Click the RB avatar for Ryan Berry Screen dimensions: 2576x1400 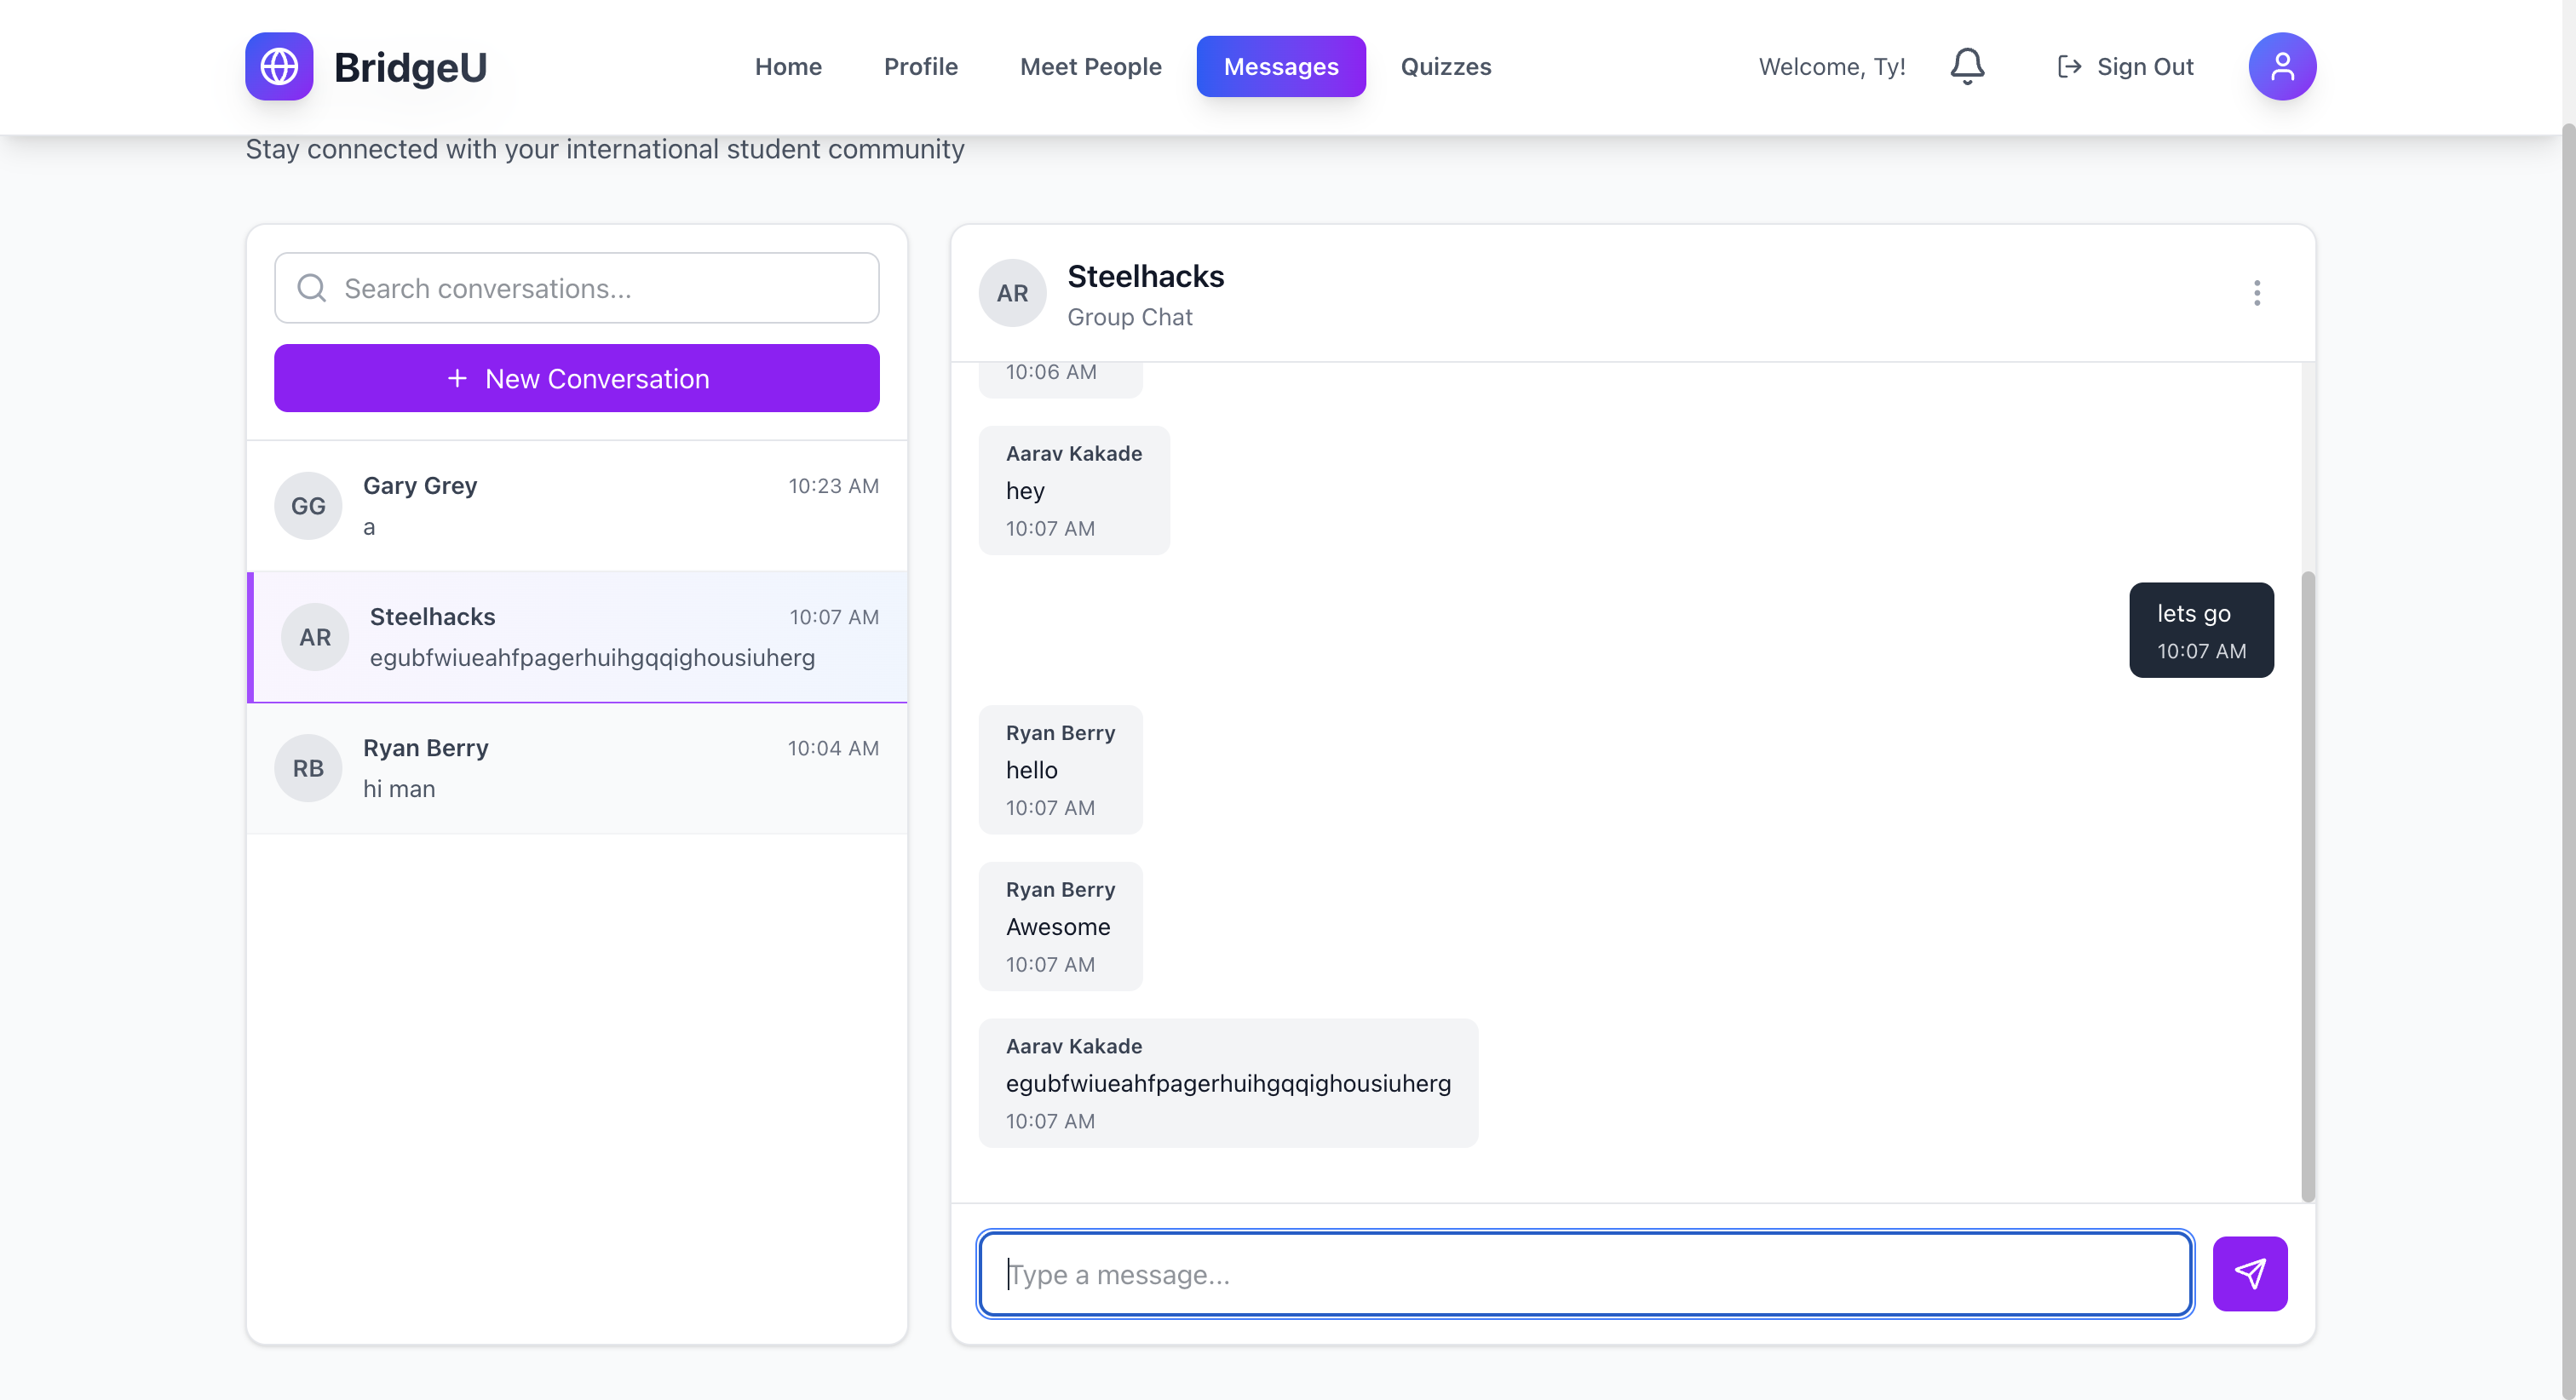point(308,768)
